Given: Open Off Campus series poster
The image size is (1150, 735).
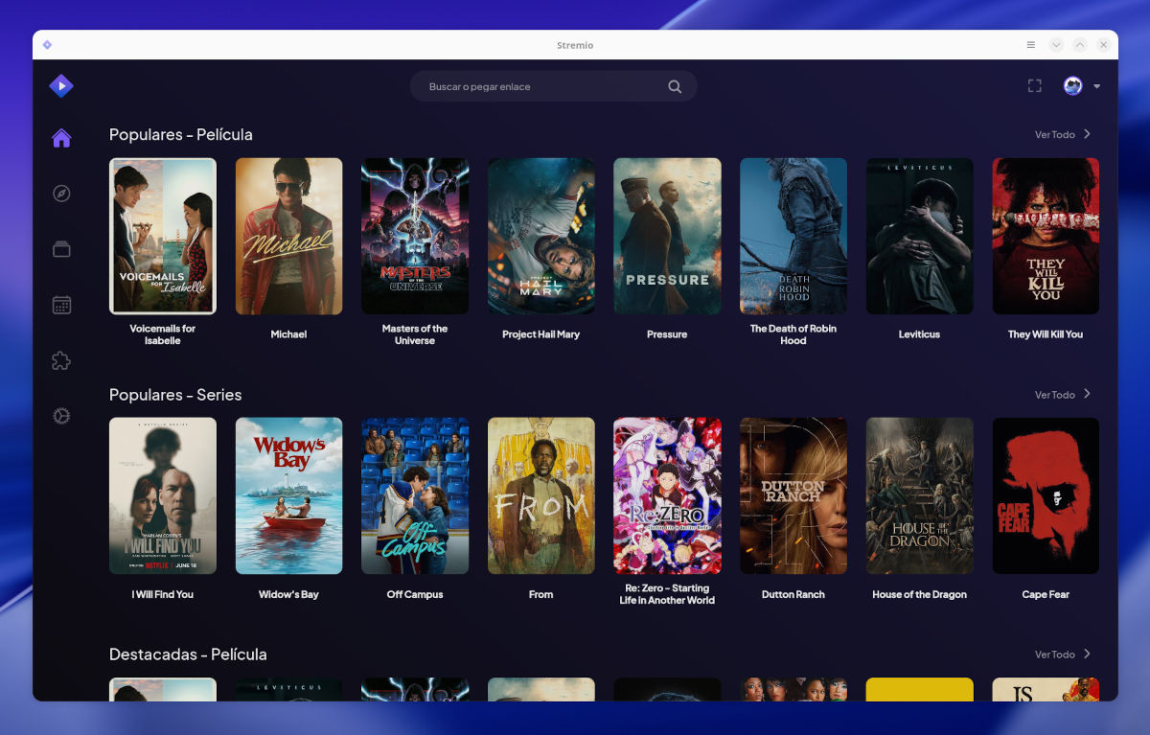Looking at the screenshot, I should click(415, 495).
